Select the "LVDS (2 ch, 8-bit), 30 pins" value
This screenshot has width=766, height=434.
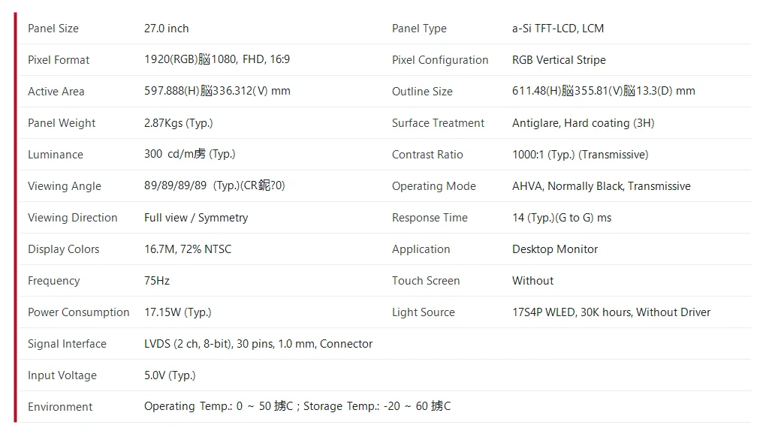coord(209,344)
